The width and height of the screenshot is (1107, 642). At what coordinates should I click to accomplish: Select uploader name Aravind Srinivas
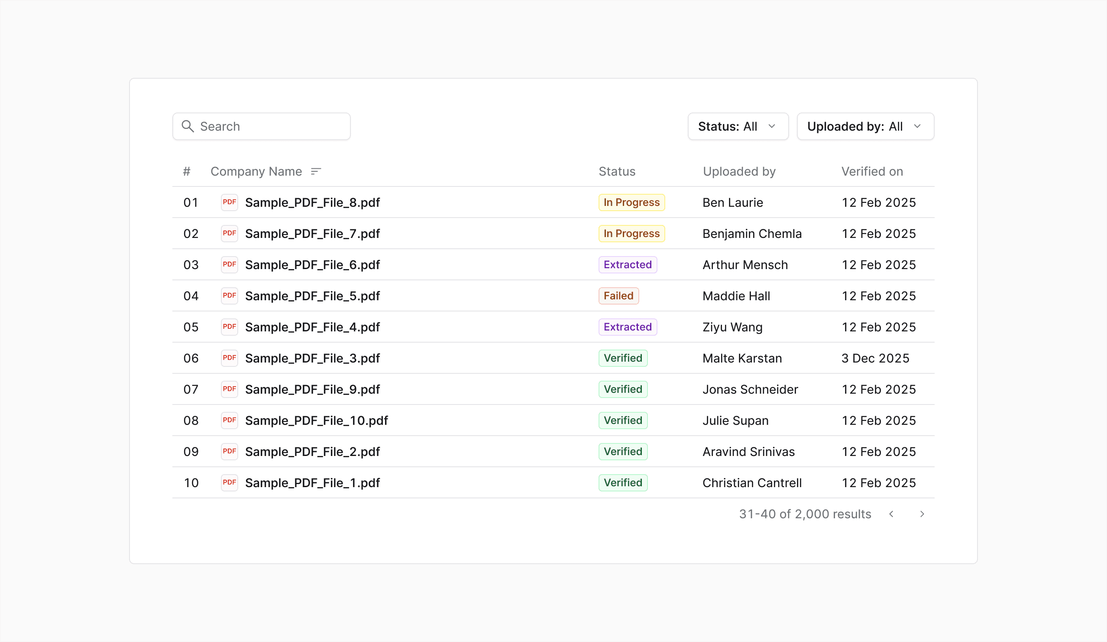pos(748,452)
